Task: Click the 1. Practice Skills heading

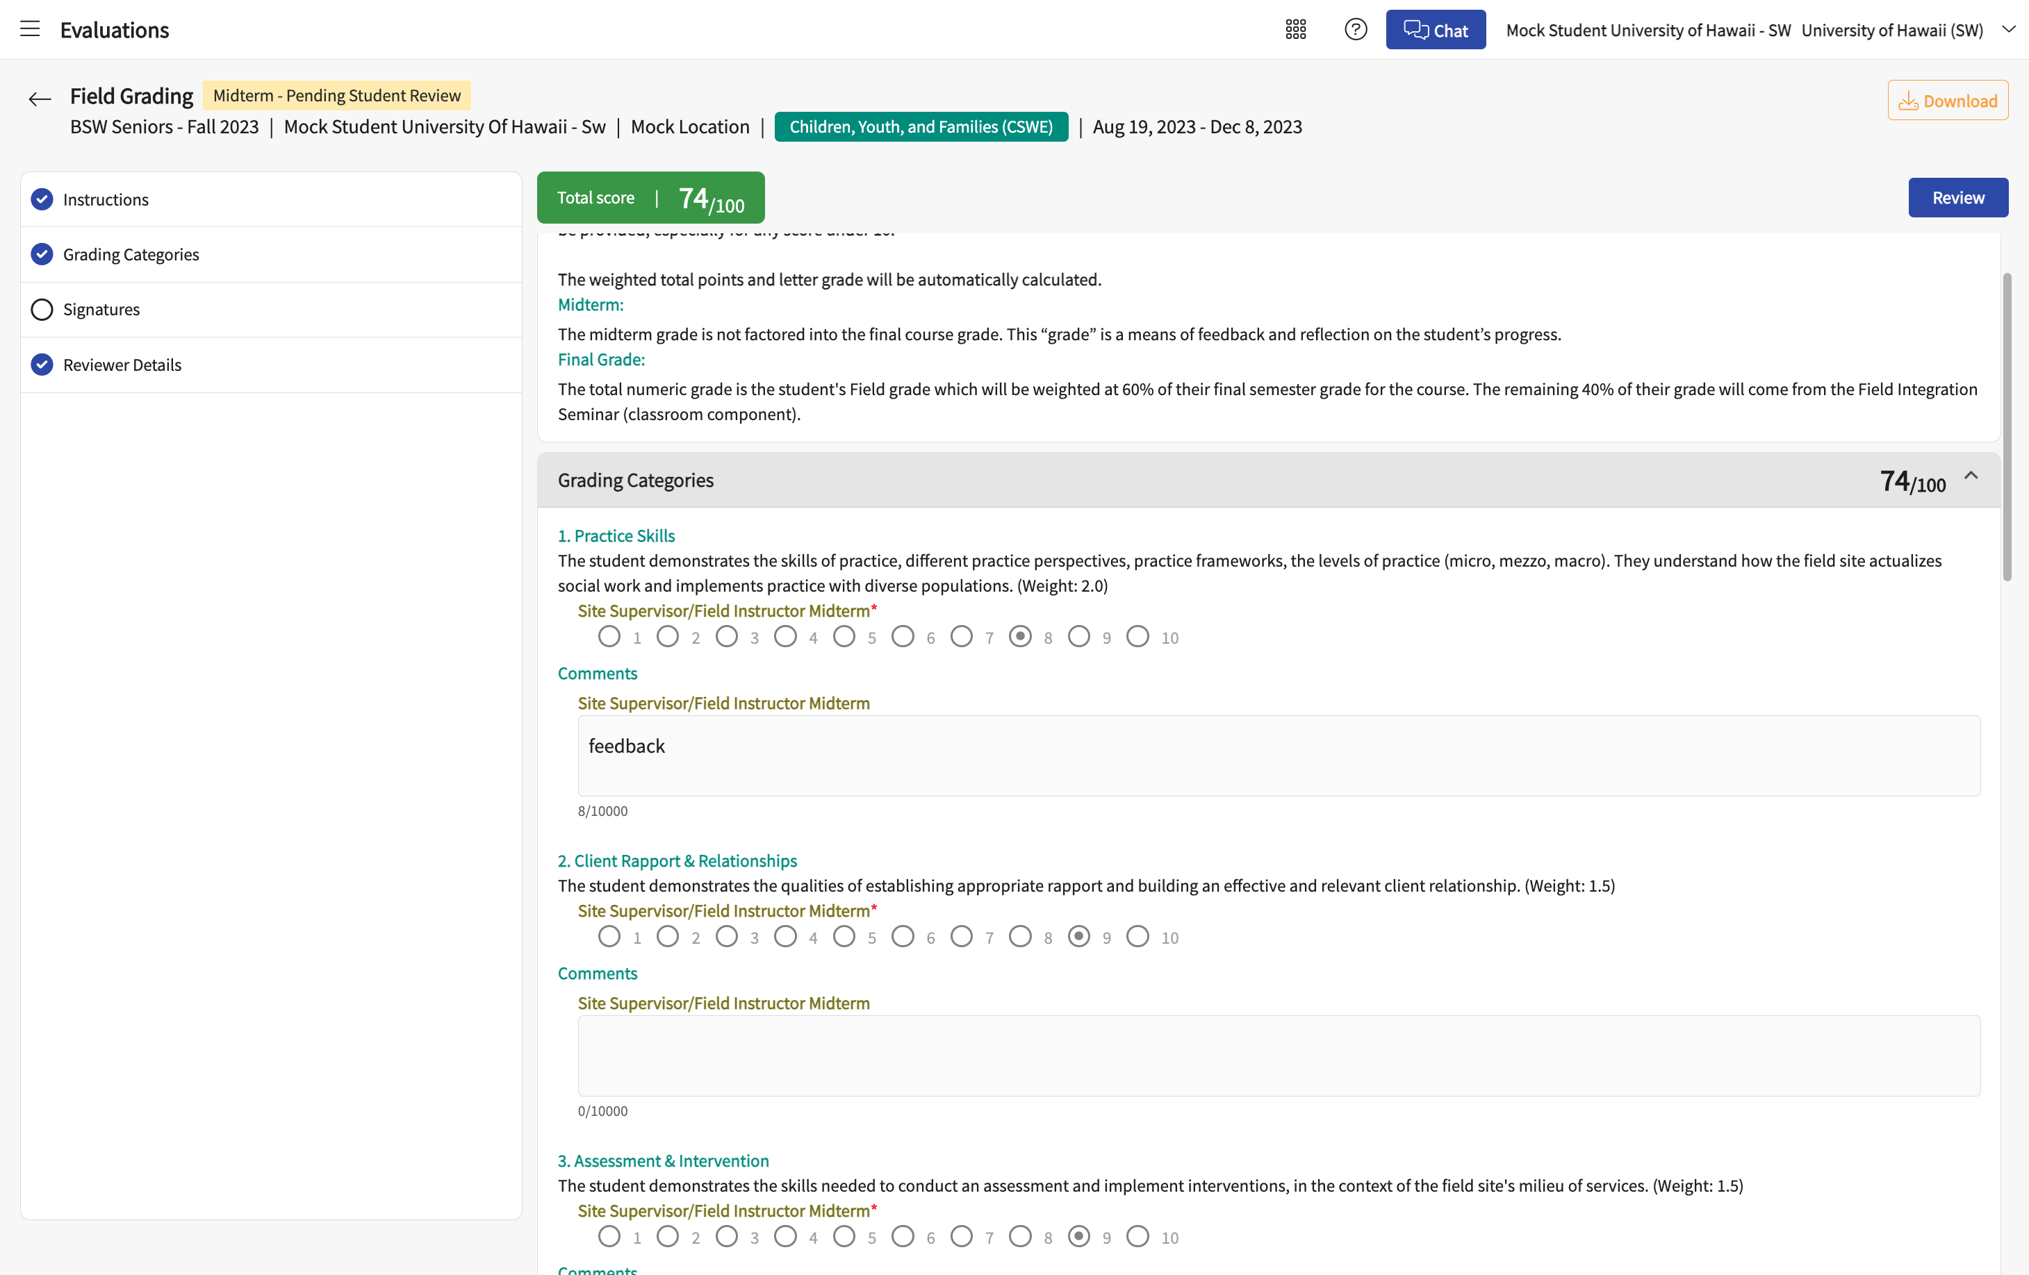Action: tap(616, 535)
